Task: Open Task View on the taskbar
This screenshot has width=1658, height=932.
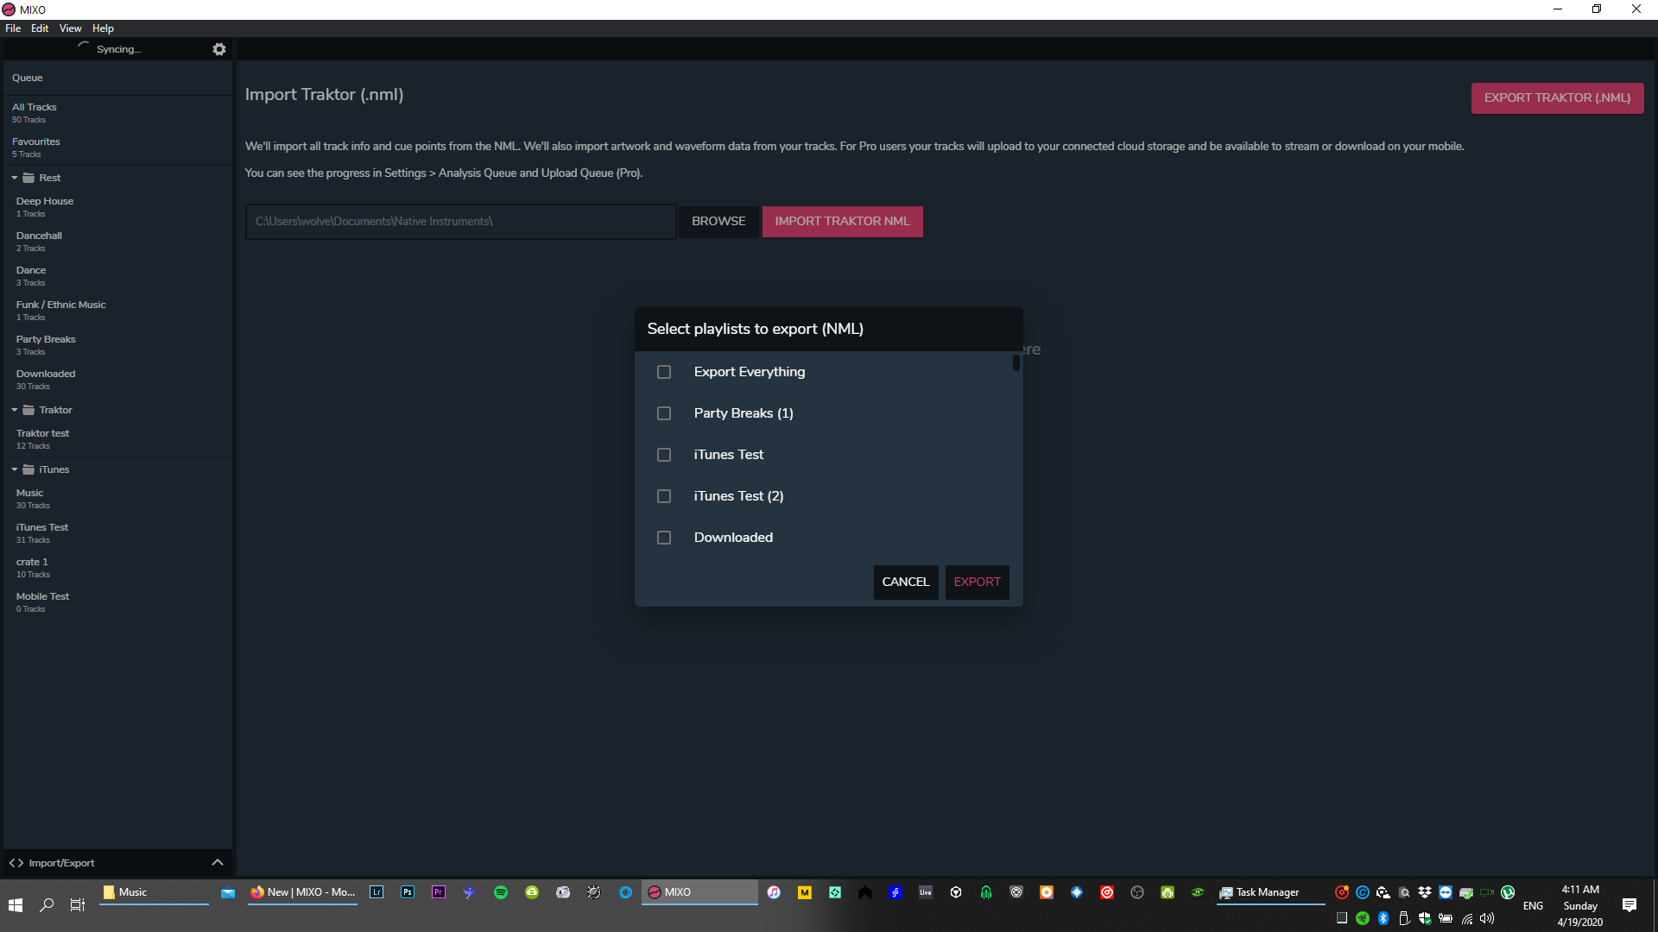Action: (x=78, y=905)
